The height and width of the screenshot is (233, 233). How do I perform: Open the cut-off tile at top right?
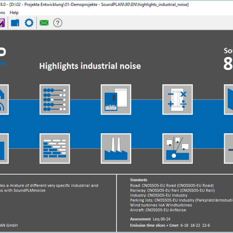(x=229, y=99)
